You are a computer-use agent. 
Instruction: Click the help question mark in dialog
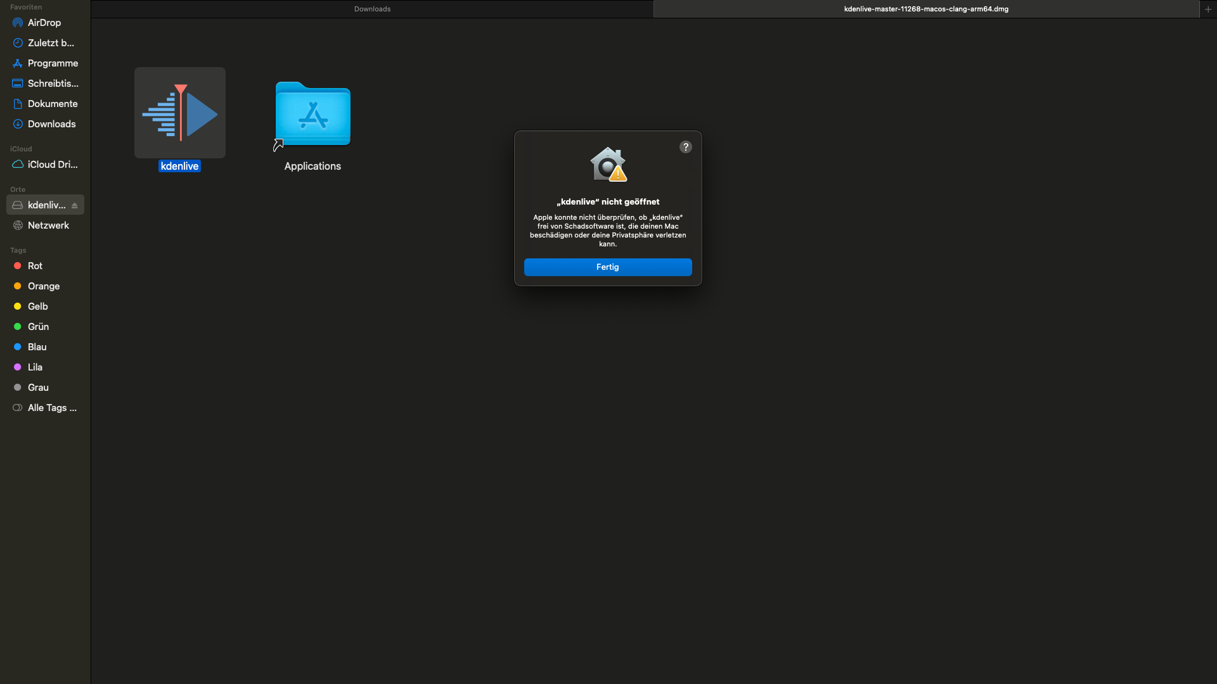coord(685,147)
